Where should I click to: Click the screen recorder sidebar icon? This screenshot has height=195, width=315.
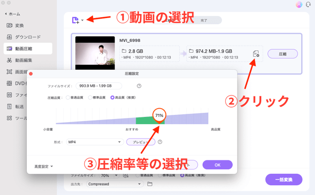click(x=9, y=72)
